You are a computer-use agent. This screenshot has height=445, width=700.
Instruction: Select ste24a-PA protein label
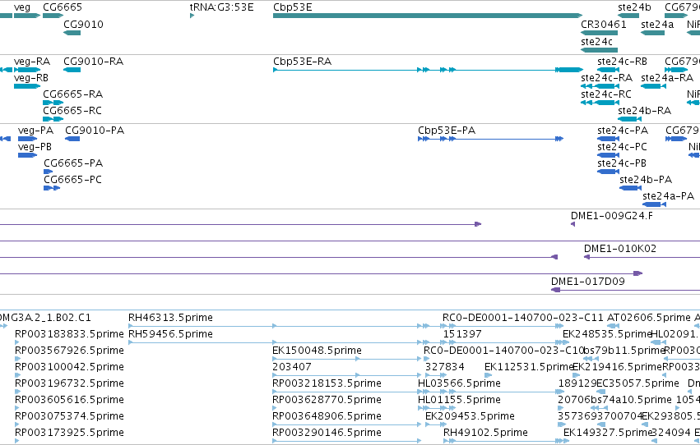[668, 196]
